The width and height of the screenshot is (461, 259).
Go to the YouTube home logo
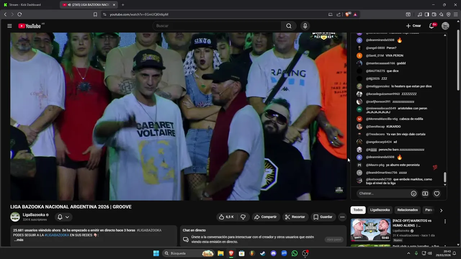point(30,26)
